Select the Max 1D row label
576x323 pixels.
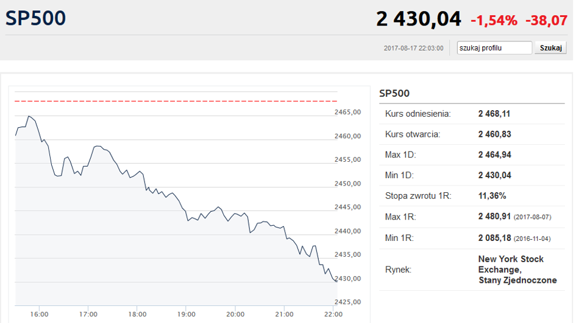point(400,155)
